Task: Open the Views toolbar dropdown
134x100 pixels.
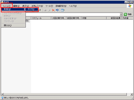Action: [63, 10]
